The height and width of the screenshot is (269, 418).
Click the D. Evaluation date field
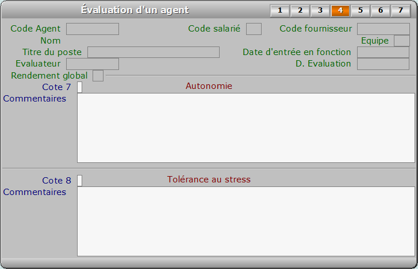click(x=383, y=64)
